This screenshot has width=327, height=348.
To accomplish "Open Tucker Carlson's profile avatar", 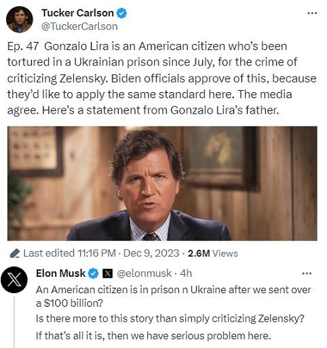I will coord(20,19).
